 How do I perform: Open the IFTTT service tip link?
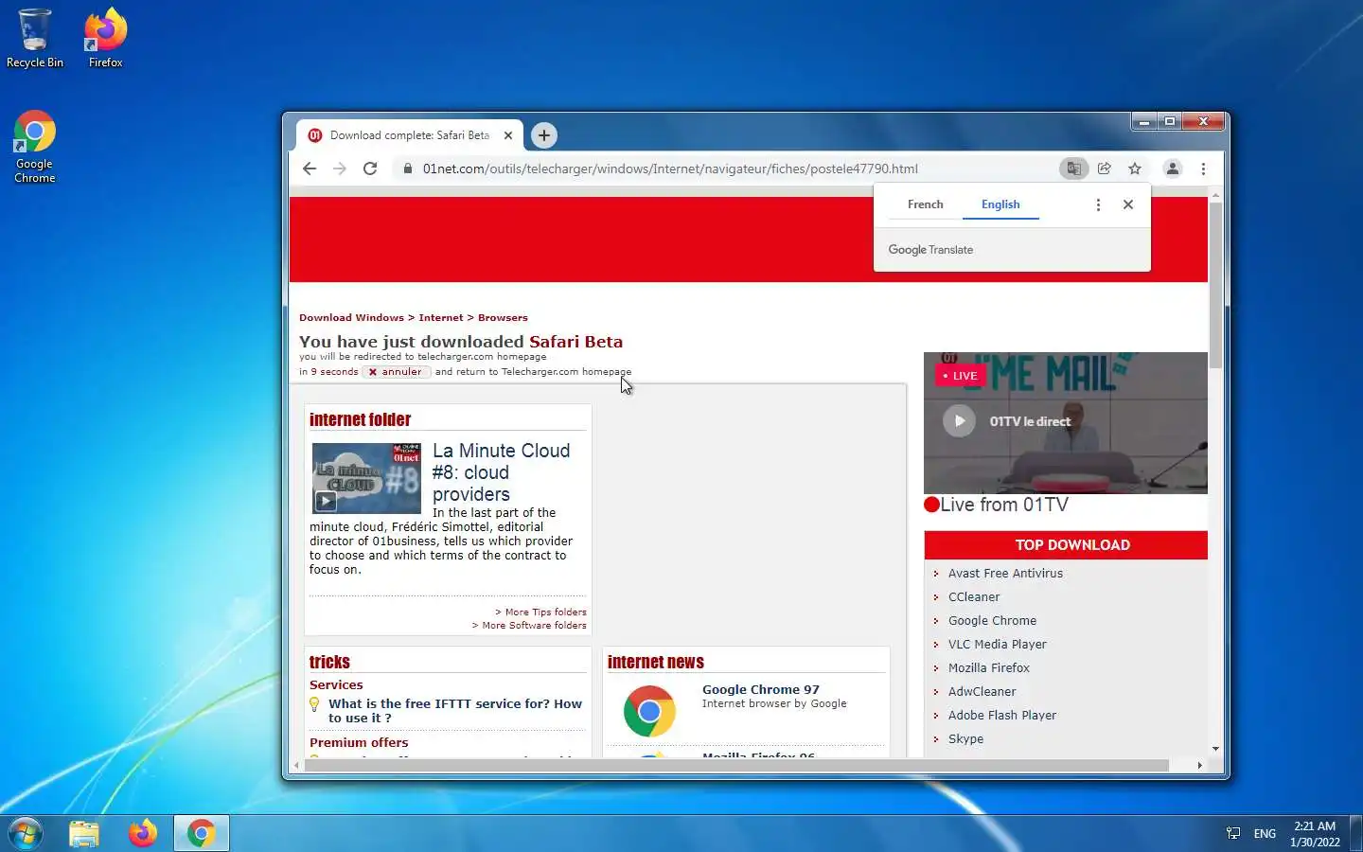[455, 711]
